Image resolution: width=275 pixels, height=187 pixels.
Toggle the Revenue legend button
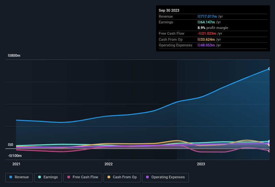19,178
